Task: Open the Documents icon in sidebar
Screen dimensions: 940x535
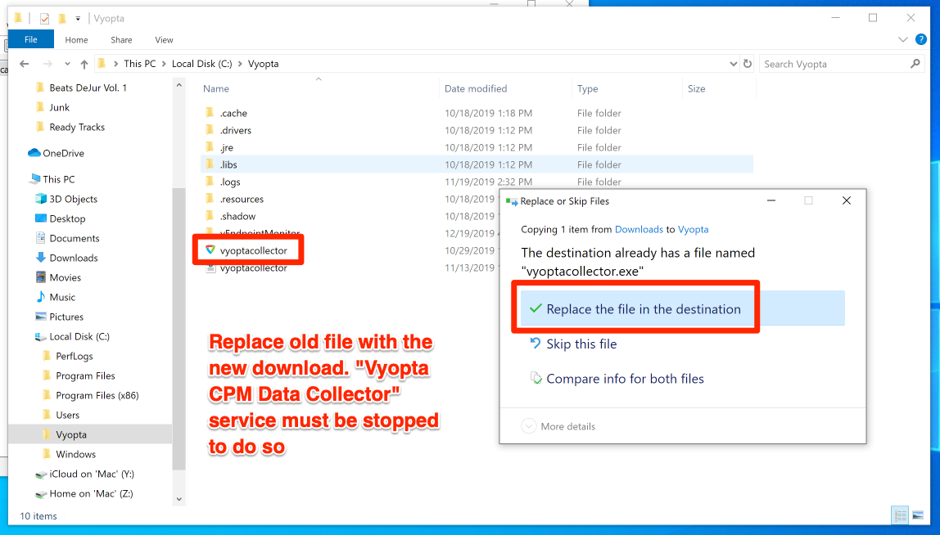Action: click(41, 238)
